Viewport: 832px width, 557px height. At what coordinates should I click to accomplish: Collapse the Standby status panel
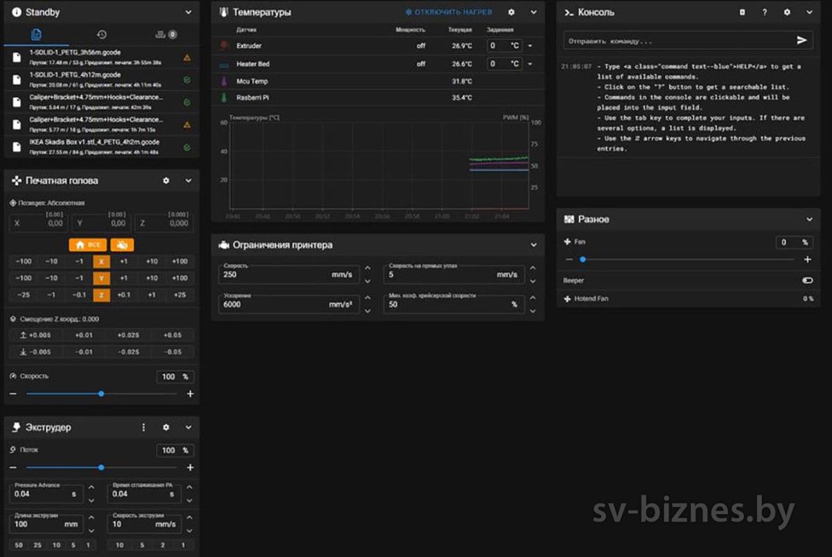pyautogui.click(x=189, y=12)
